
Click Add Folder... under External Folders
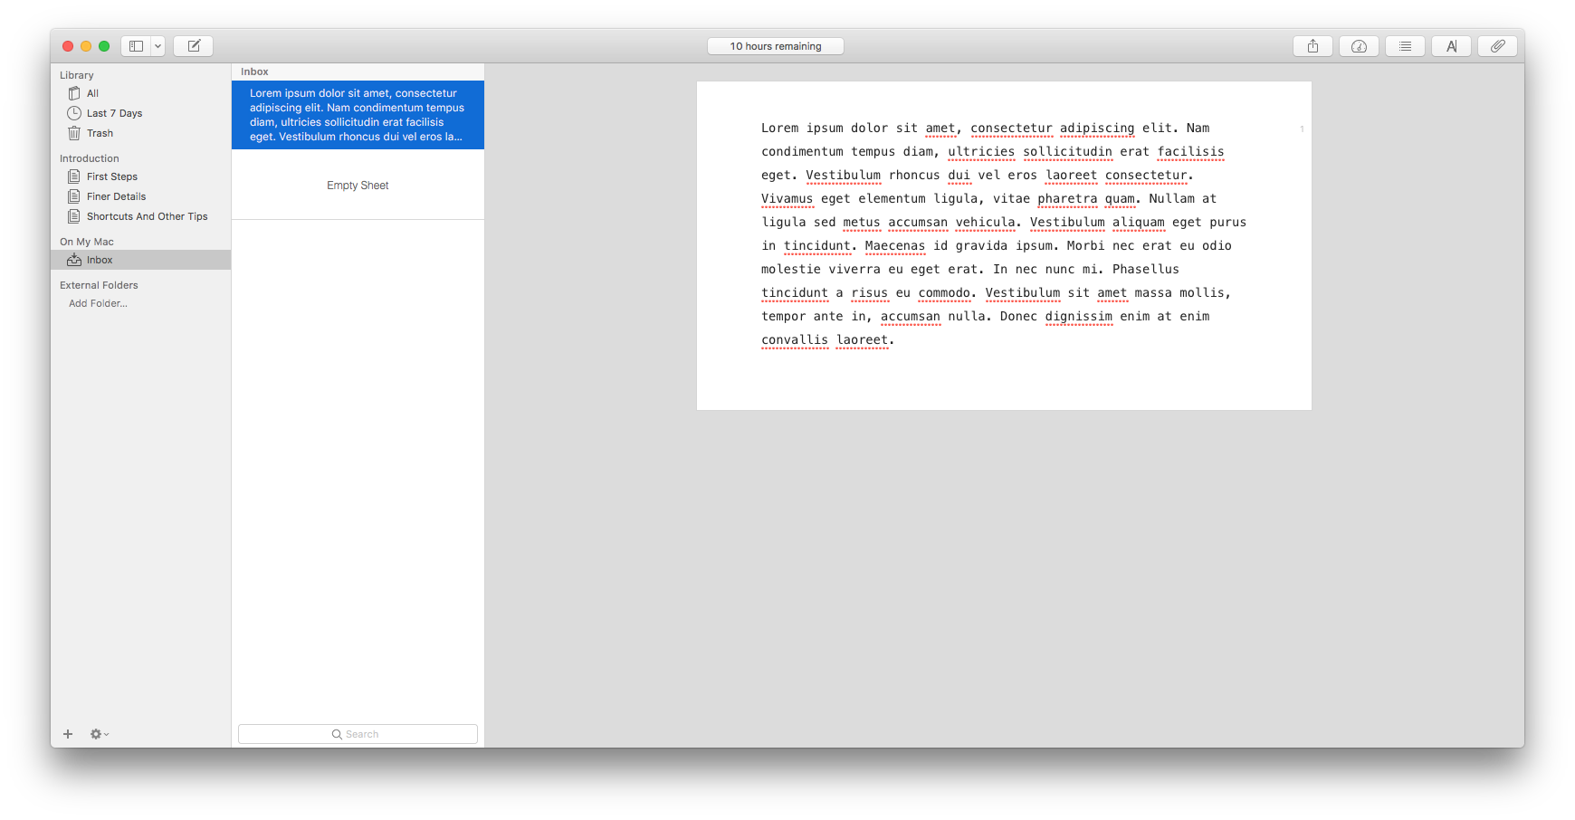tap(98, 303)
